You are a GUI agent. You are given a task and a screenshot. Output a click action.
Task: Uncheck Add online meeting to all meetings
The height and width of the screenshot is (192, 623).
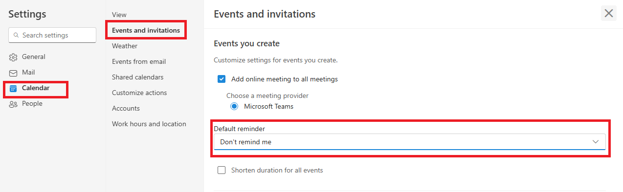222,79
